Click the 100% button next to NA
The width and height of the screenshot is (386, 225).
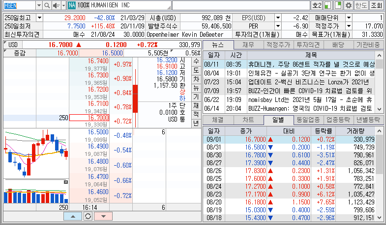(83, 5)
